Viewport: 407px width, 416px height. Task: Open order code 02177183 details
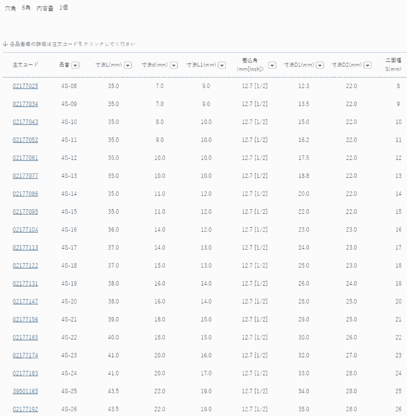click(x=26, y=373)
